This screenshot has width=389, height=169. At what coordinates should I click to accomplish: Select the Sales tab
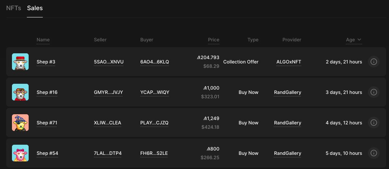pyautogui.click(x=35, y=8)
